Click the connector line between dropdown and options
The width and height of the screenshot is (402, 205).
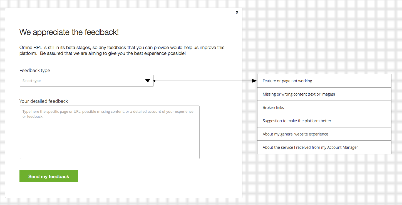[203, 81]
